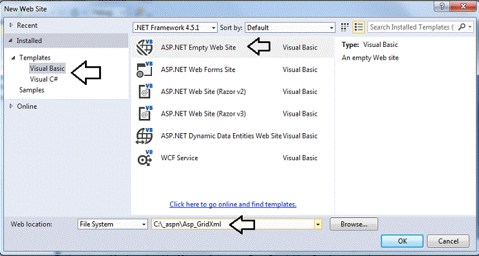This screenshot has width=479, height=256.
Task: Confirm with the OK button
Action: (x=402, y=241)
